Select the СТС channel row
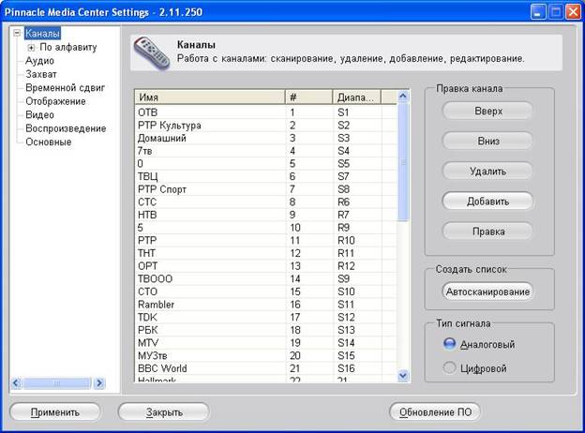The width and height of the screenshot is (585, 433). click(x=265, y=202)
